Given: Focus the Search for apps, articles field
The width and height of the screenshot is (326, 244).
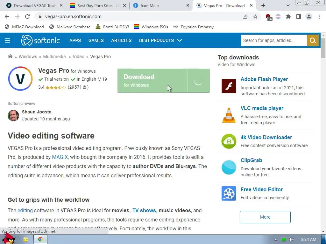Looking at the screenshot, I should click(x=274, y=40).
